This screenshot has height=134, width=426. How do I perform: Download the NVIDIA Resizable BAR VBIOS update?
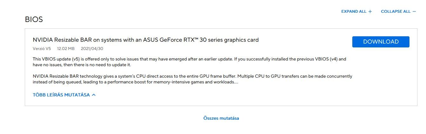pos(381,42)
